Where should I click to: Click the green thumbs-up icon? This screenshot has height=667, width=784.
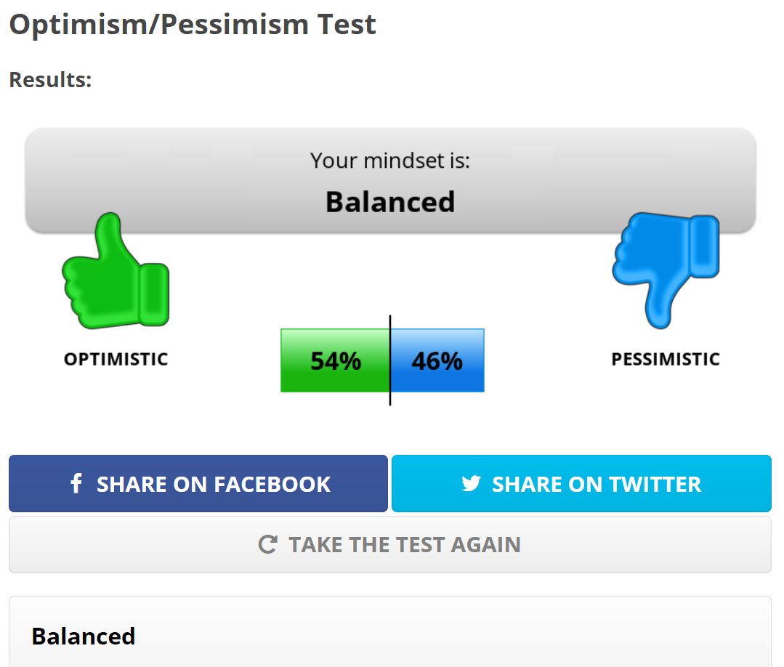point(116,275)
